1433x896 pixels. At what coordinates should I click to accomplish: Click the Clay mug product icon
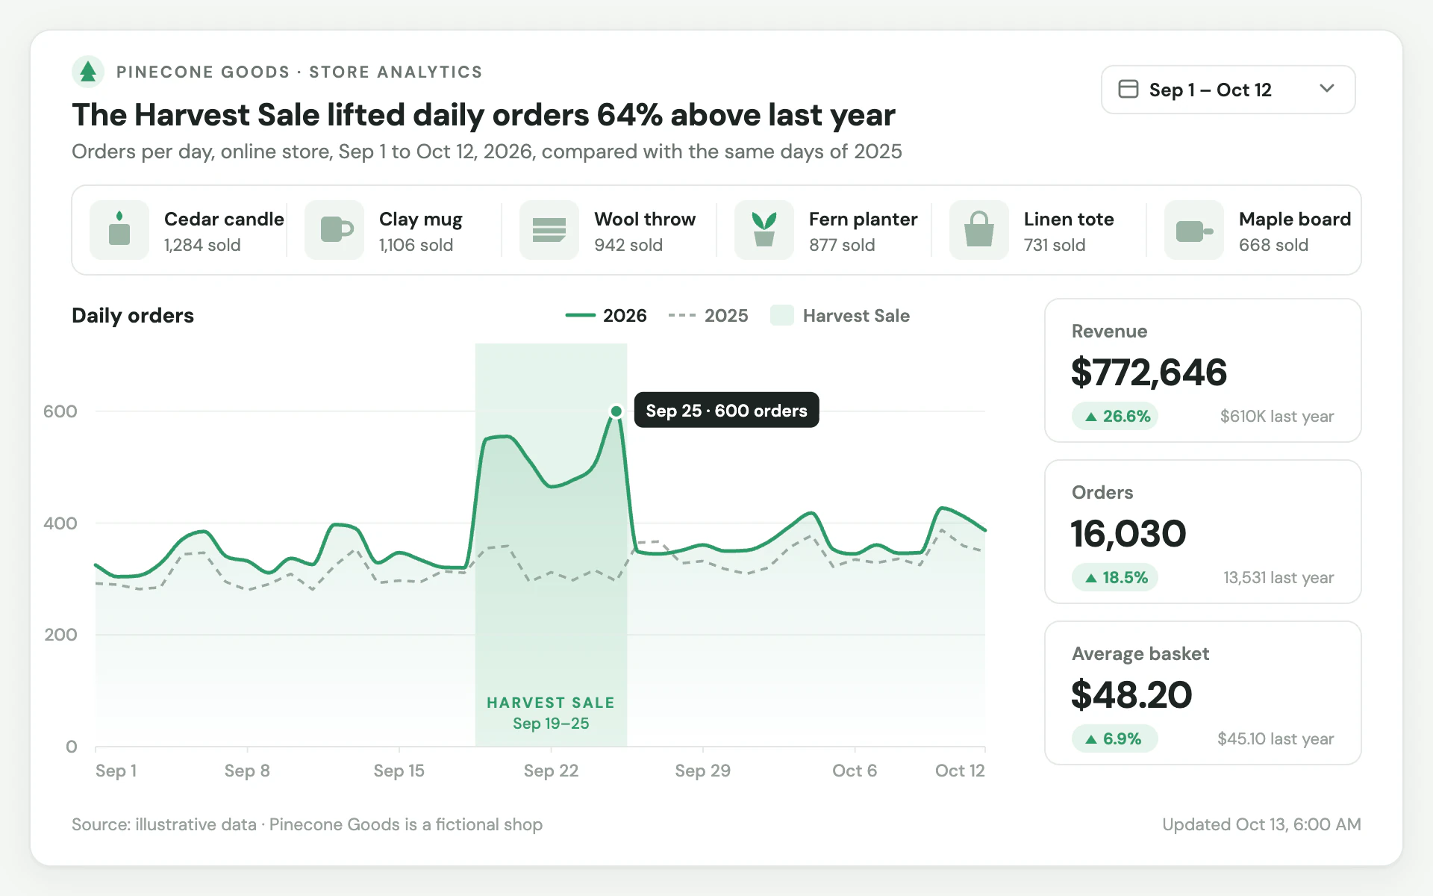click(x=334, y=230)
